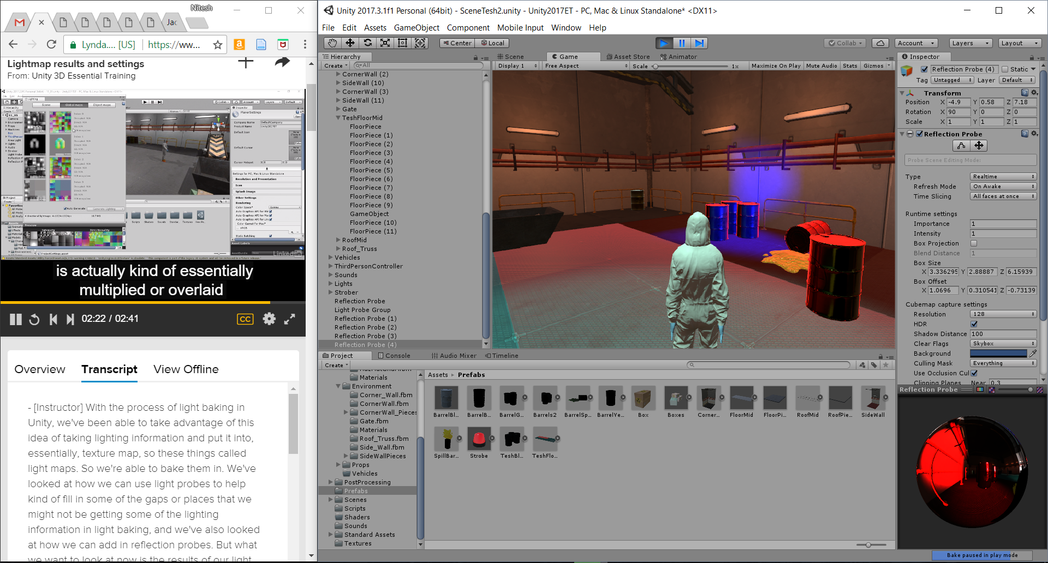1048x563 pixels.
Task: Open the Layout dropdown
Action: point(1020,43)
